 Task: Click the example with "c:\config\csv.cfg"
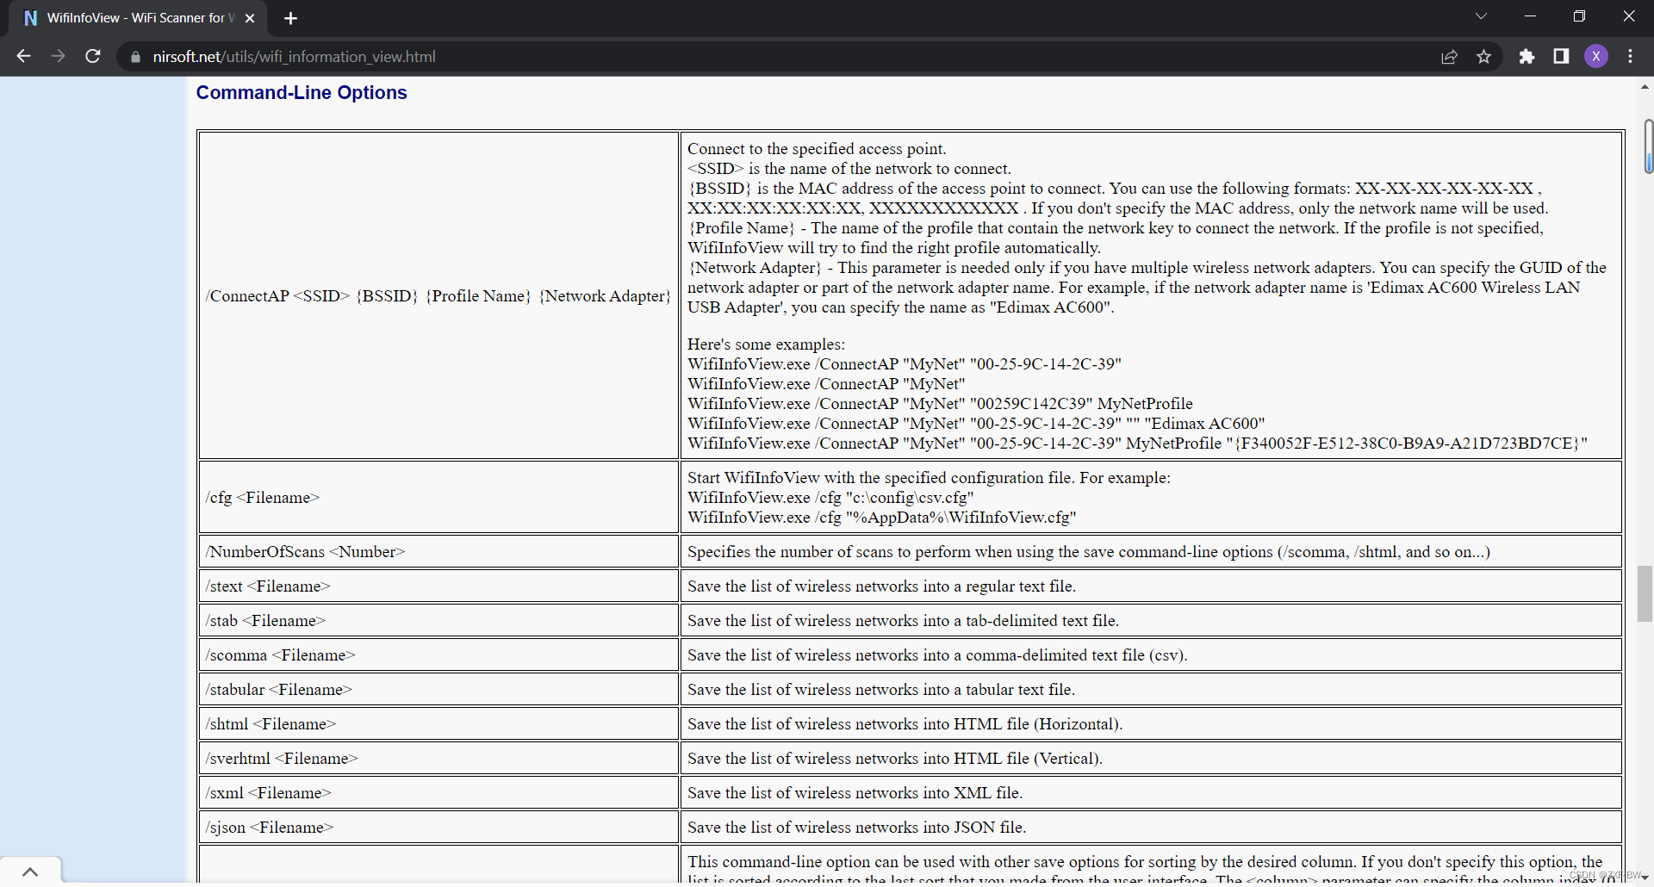[x=830, y=497]
